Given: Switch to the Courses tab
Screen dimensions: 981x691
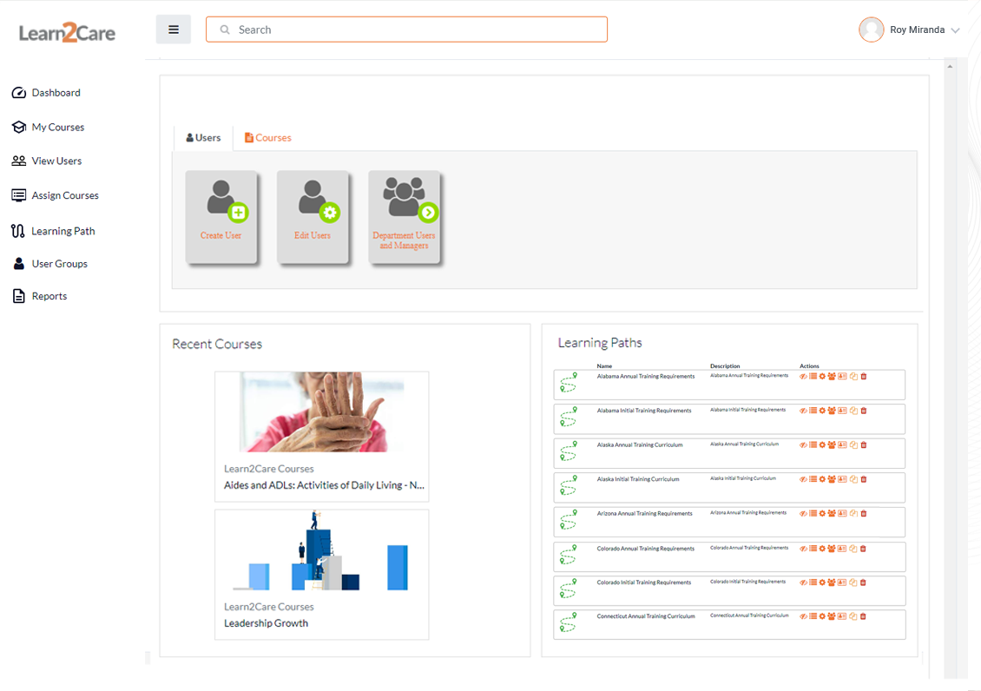Looking at the screenshot, I should coord(267,138).
